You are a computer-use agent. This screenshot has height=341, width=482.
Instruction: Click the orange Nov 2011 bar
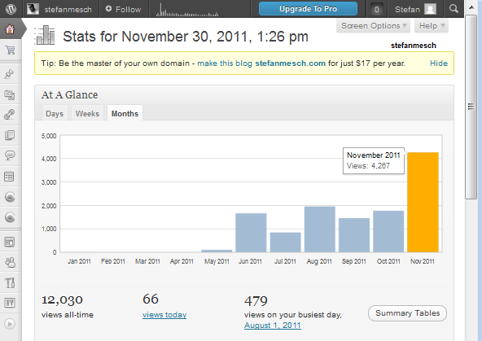pyautogui.click(x=423, y=202)
